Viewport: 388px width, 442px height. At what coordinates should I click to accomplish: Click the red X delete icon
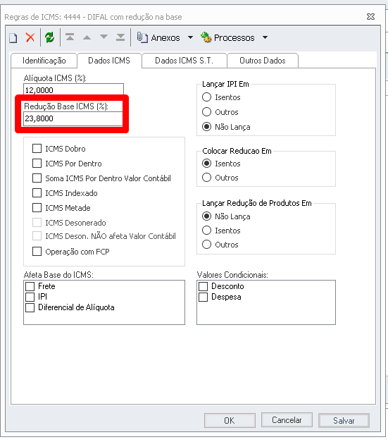(30, 37)
